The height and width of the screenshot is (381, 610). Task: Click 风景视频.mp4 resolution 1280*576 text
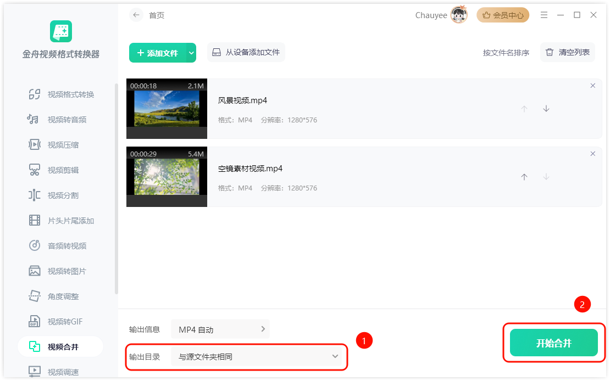click(302, 120)
